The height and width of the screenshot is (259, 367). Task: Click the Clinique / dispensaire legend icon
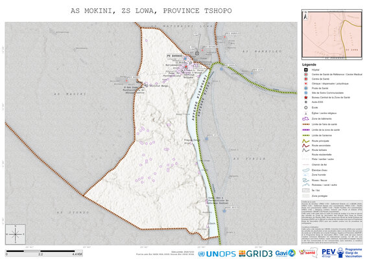click(x=305, y=84)
